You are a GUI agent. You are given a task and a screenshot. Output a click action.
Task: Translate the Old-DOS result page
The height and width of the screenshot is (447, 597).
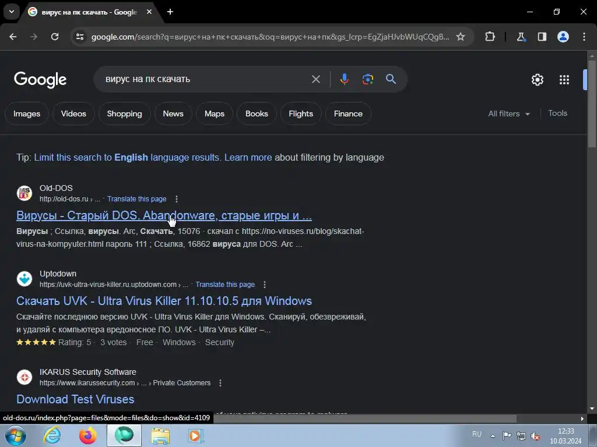click(x=136, y=199)
